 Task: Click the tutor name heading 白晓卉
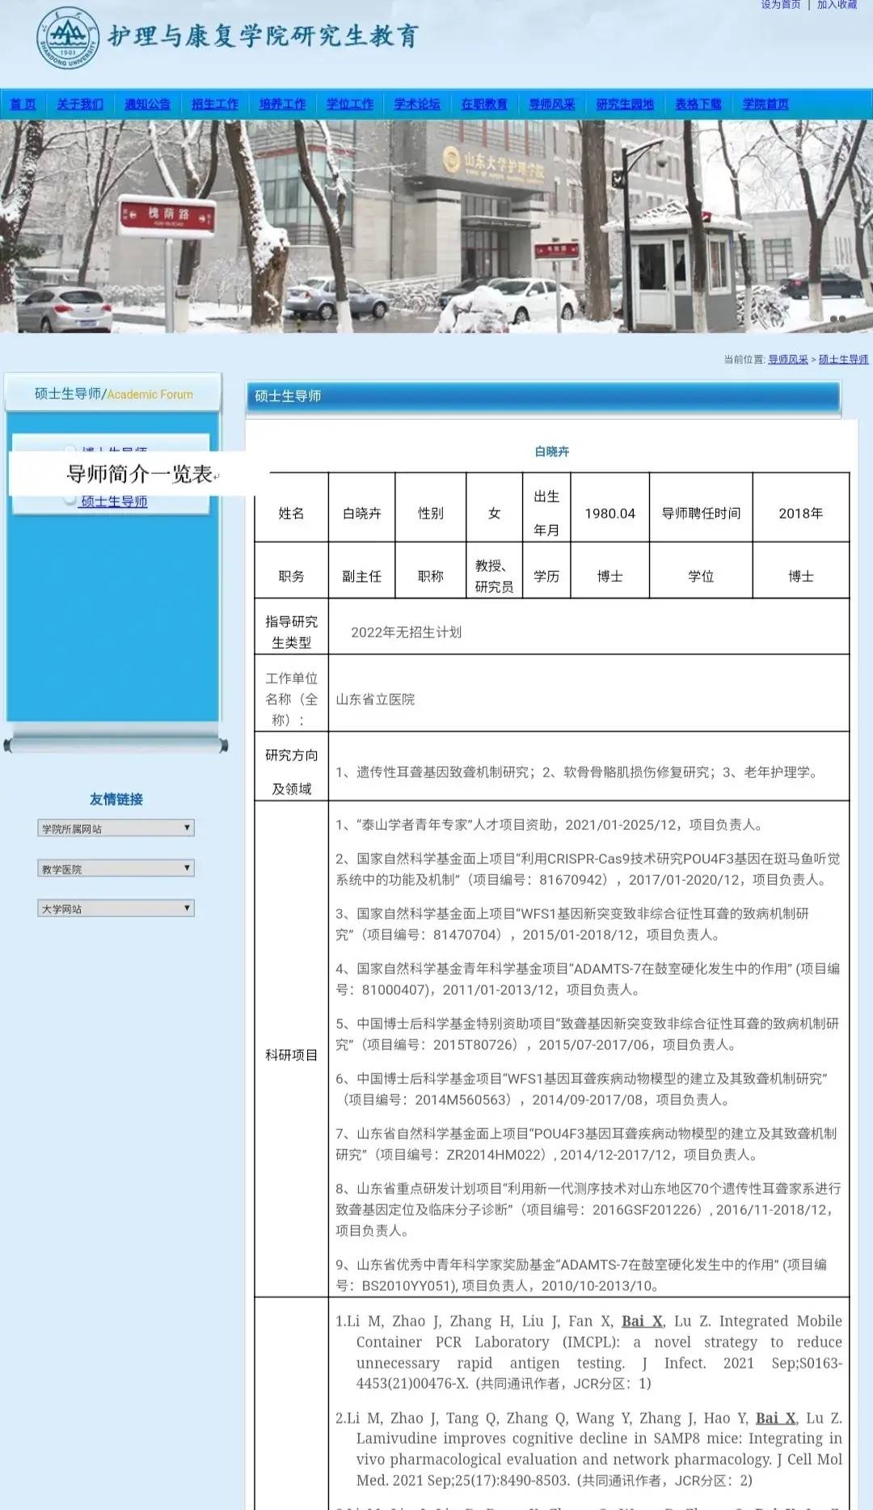click(x=552, y=451)
